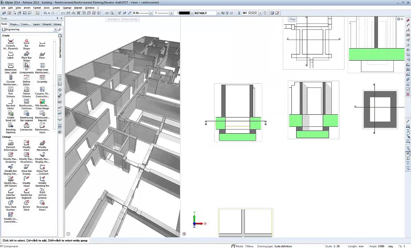Image resolution: width=411 pixels, height=248 pixels.
Task: Select the Place Bar Shape tool
Action: [x=27, y=56]
